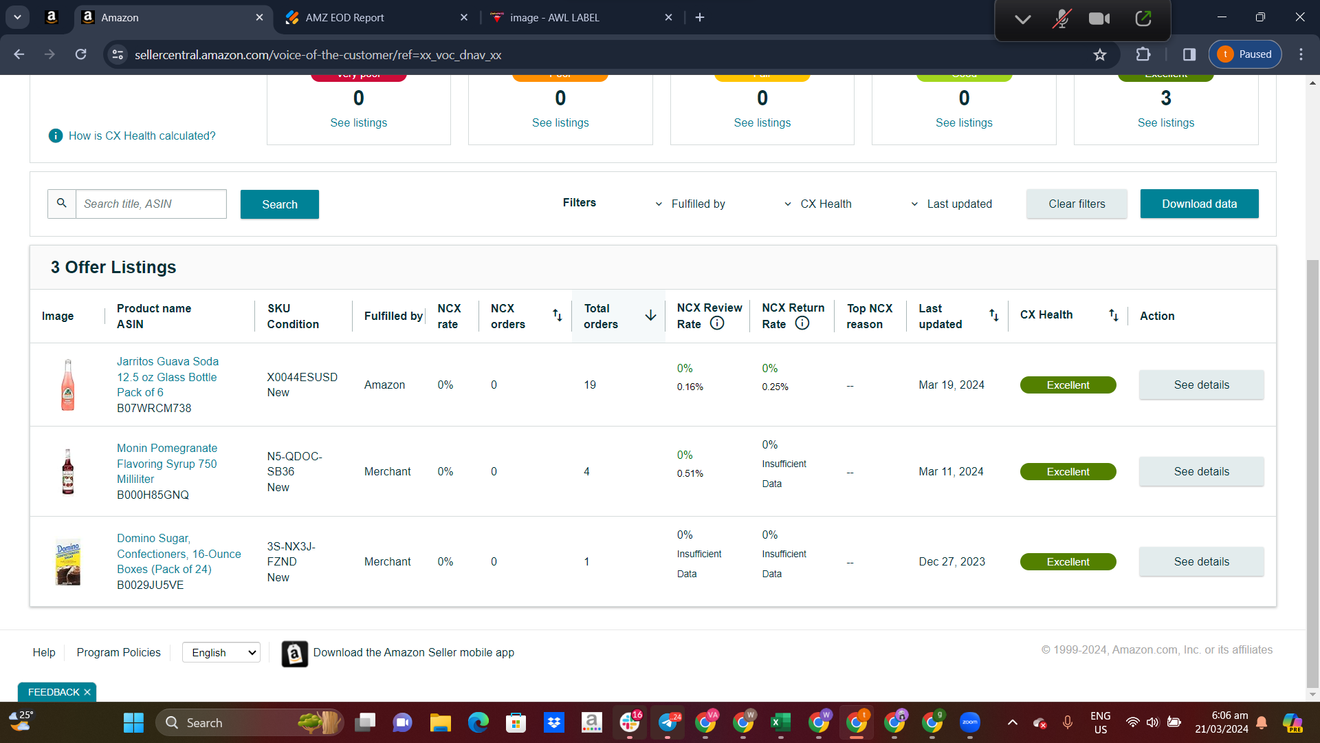This screenshot has width=1320, height=743.
Task: Close the image - AWL LABEL tab
Action: pyautogui.click(x=668, y=17)
